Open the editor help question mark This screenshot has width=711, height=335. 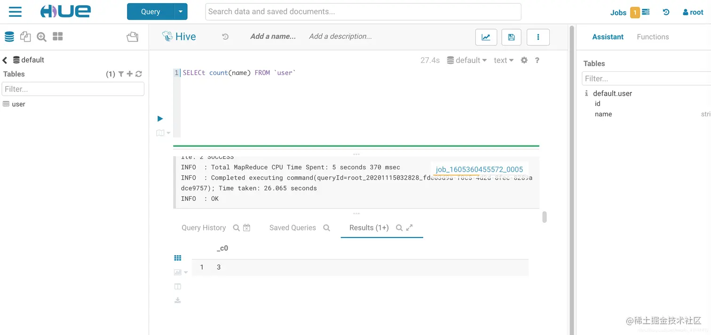pyautogui.click(x=537, y=60)
